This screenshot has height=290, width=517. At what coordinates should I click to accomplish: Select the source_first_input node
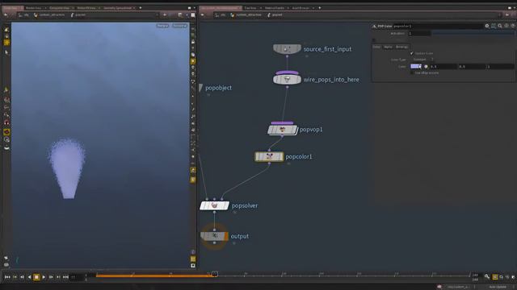(x=287, y=49)
